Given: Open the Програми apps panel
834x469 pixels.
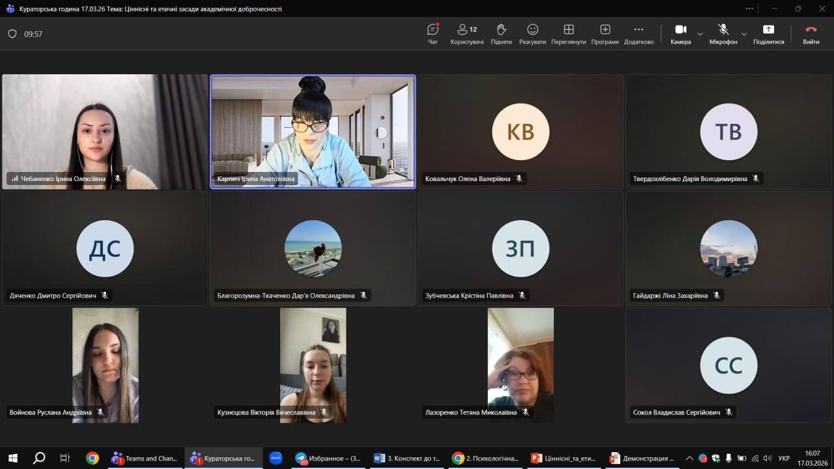Looking at the screenshot, I should 605,34.
